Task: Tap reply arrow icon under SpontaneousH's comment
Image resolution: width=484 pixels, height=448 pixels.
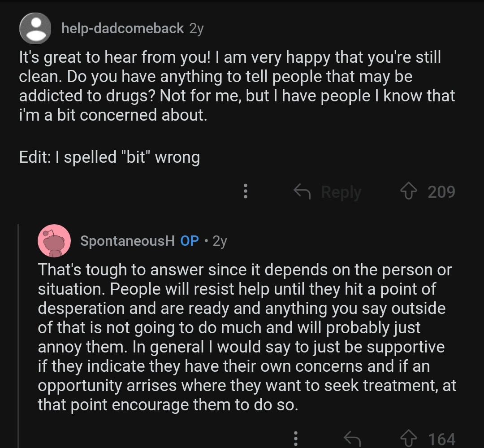Action: (x=352, y=439)
